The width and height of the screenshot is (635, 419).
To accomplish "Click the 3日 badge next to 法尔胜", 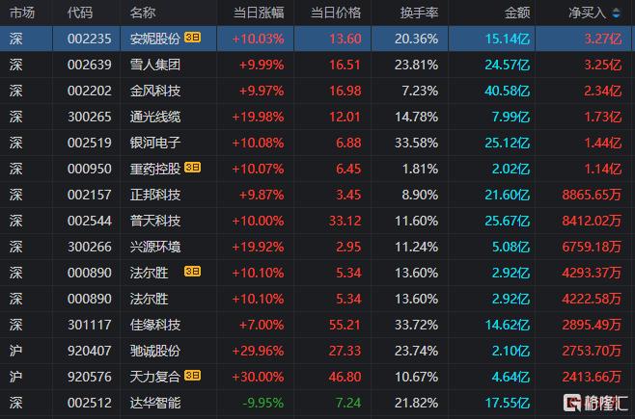I will pos(193,272).
